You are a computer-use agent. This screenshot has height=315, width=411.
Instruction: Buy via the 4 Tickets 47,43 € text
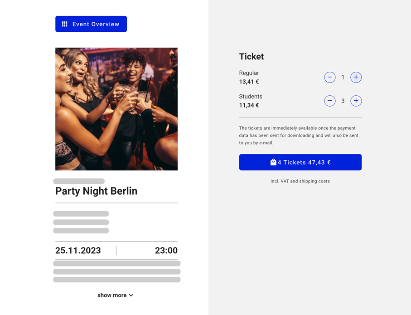click(x=304, y=162)
